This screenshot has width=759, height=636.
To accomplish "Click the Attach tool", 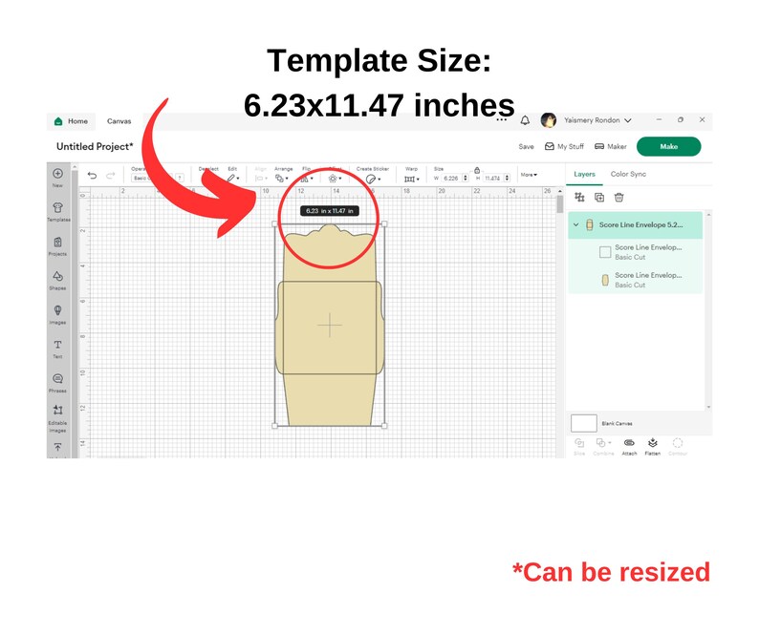I will pos(629,446).
